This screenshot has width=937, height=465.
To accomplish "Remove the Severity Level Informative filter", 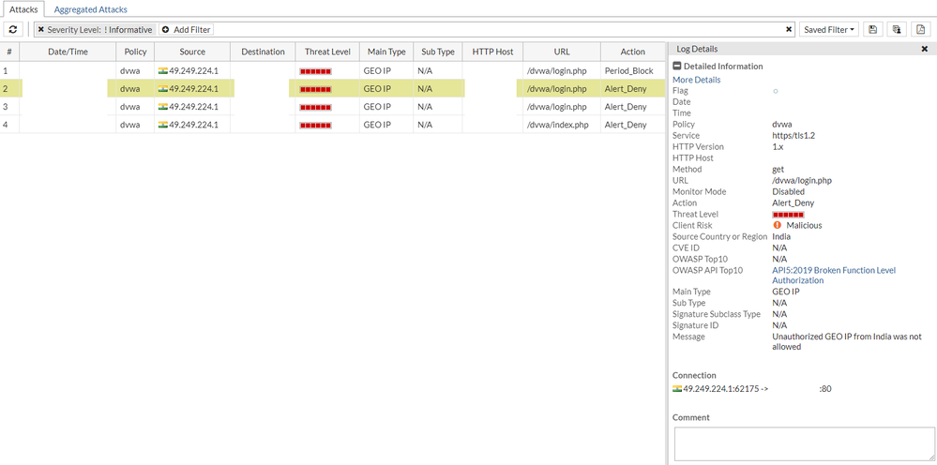I will (x=40, y=29).
